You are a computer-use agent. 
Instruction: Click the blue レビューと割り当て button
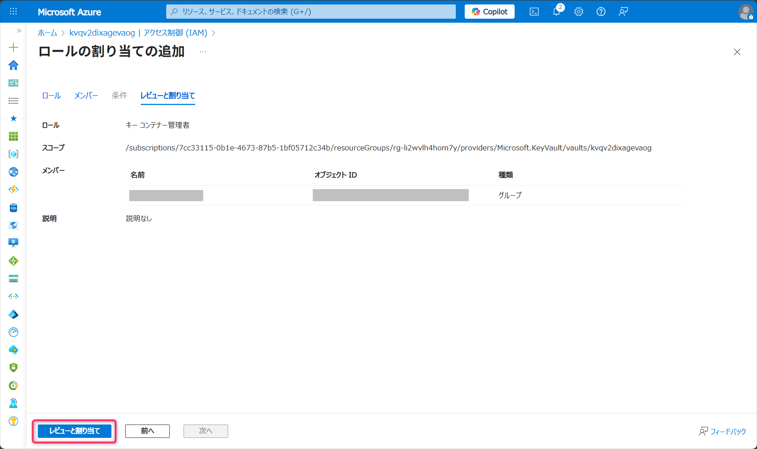click(74, 431)
